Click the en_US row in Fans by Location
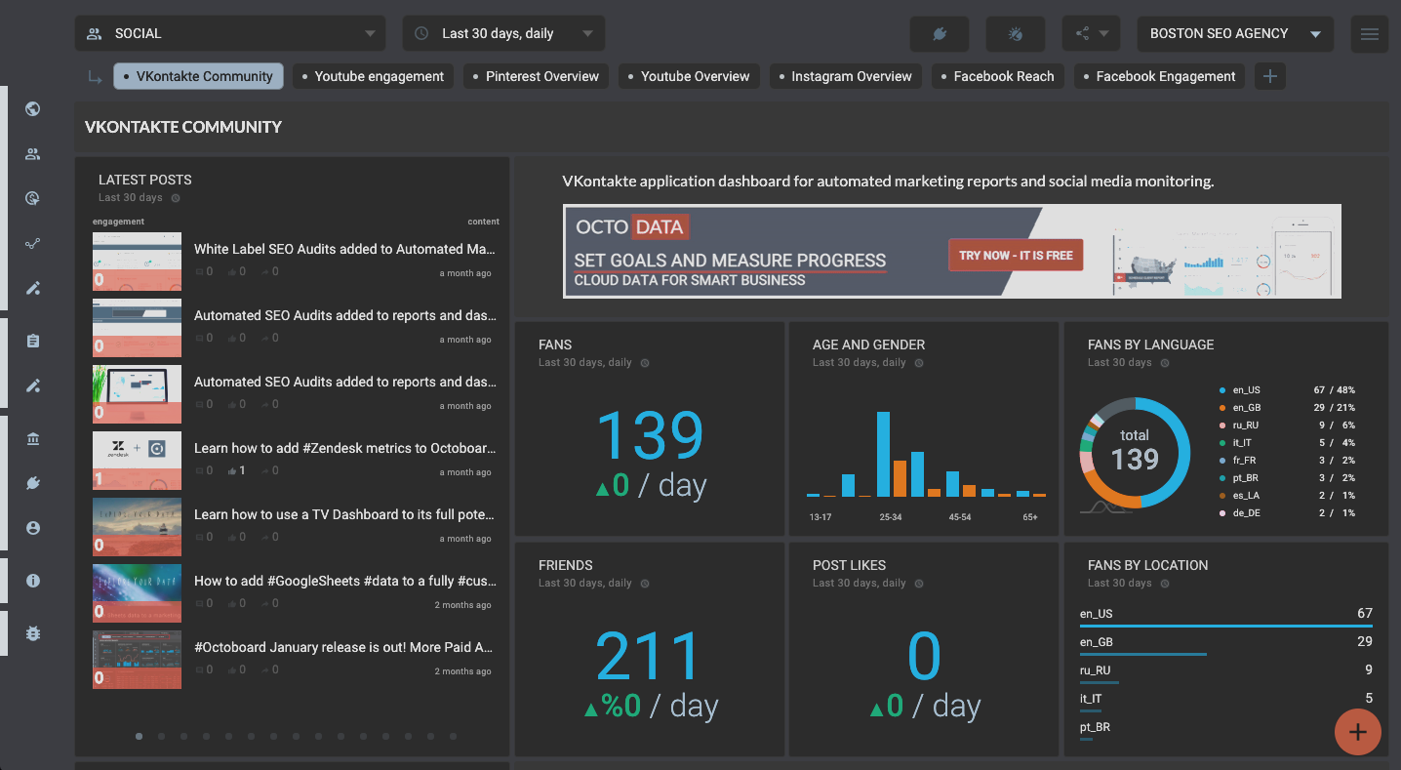The width and height of the screenshot is (1401, 770). click(x=1226, y=617)
